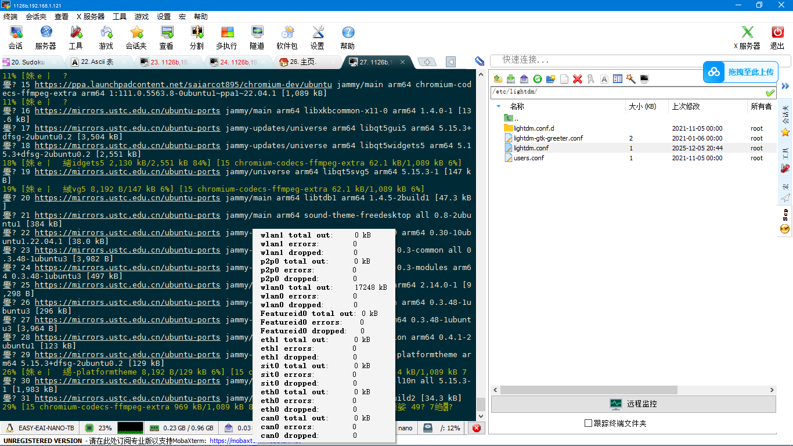Screen dimensions: 793x446
Task: Click the 快速连接 quick connect field
Action: click(x=640, y=60)
